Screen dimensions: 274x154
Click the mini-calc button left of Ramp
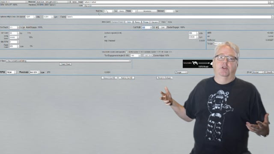point(129,22)
